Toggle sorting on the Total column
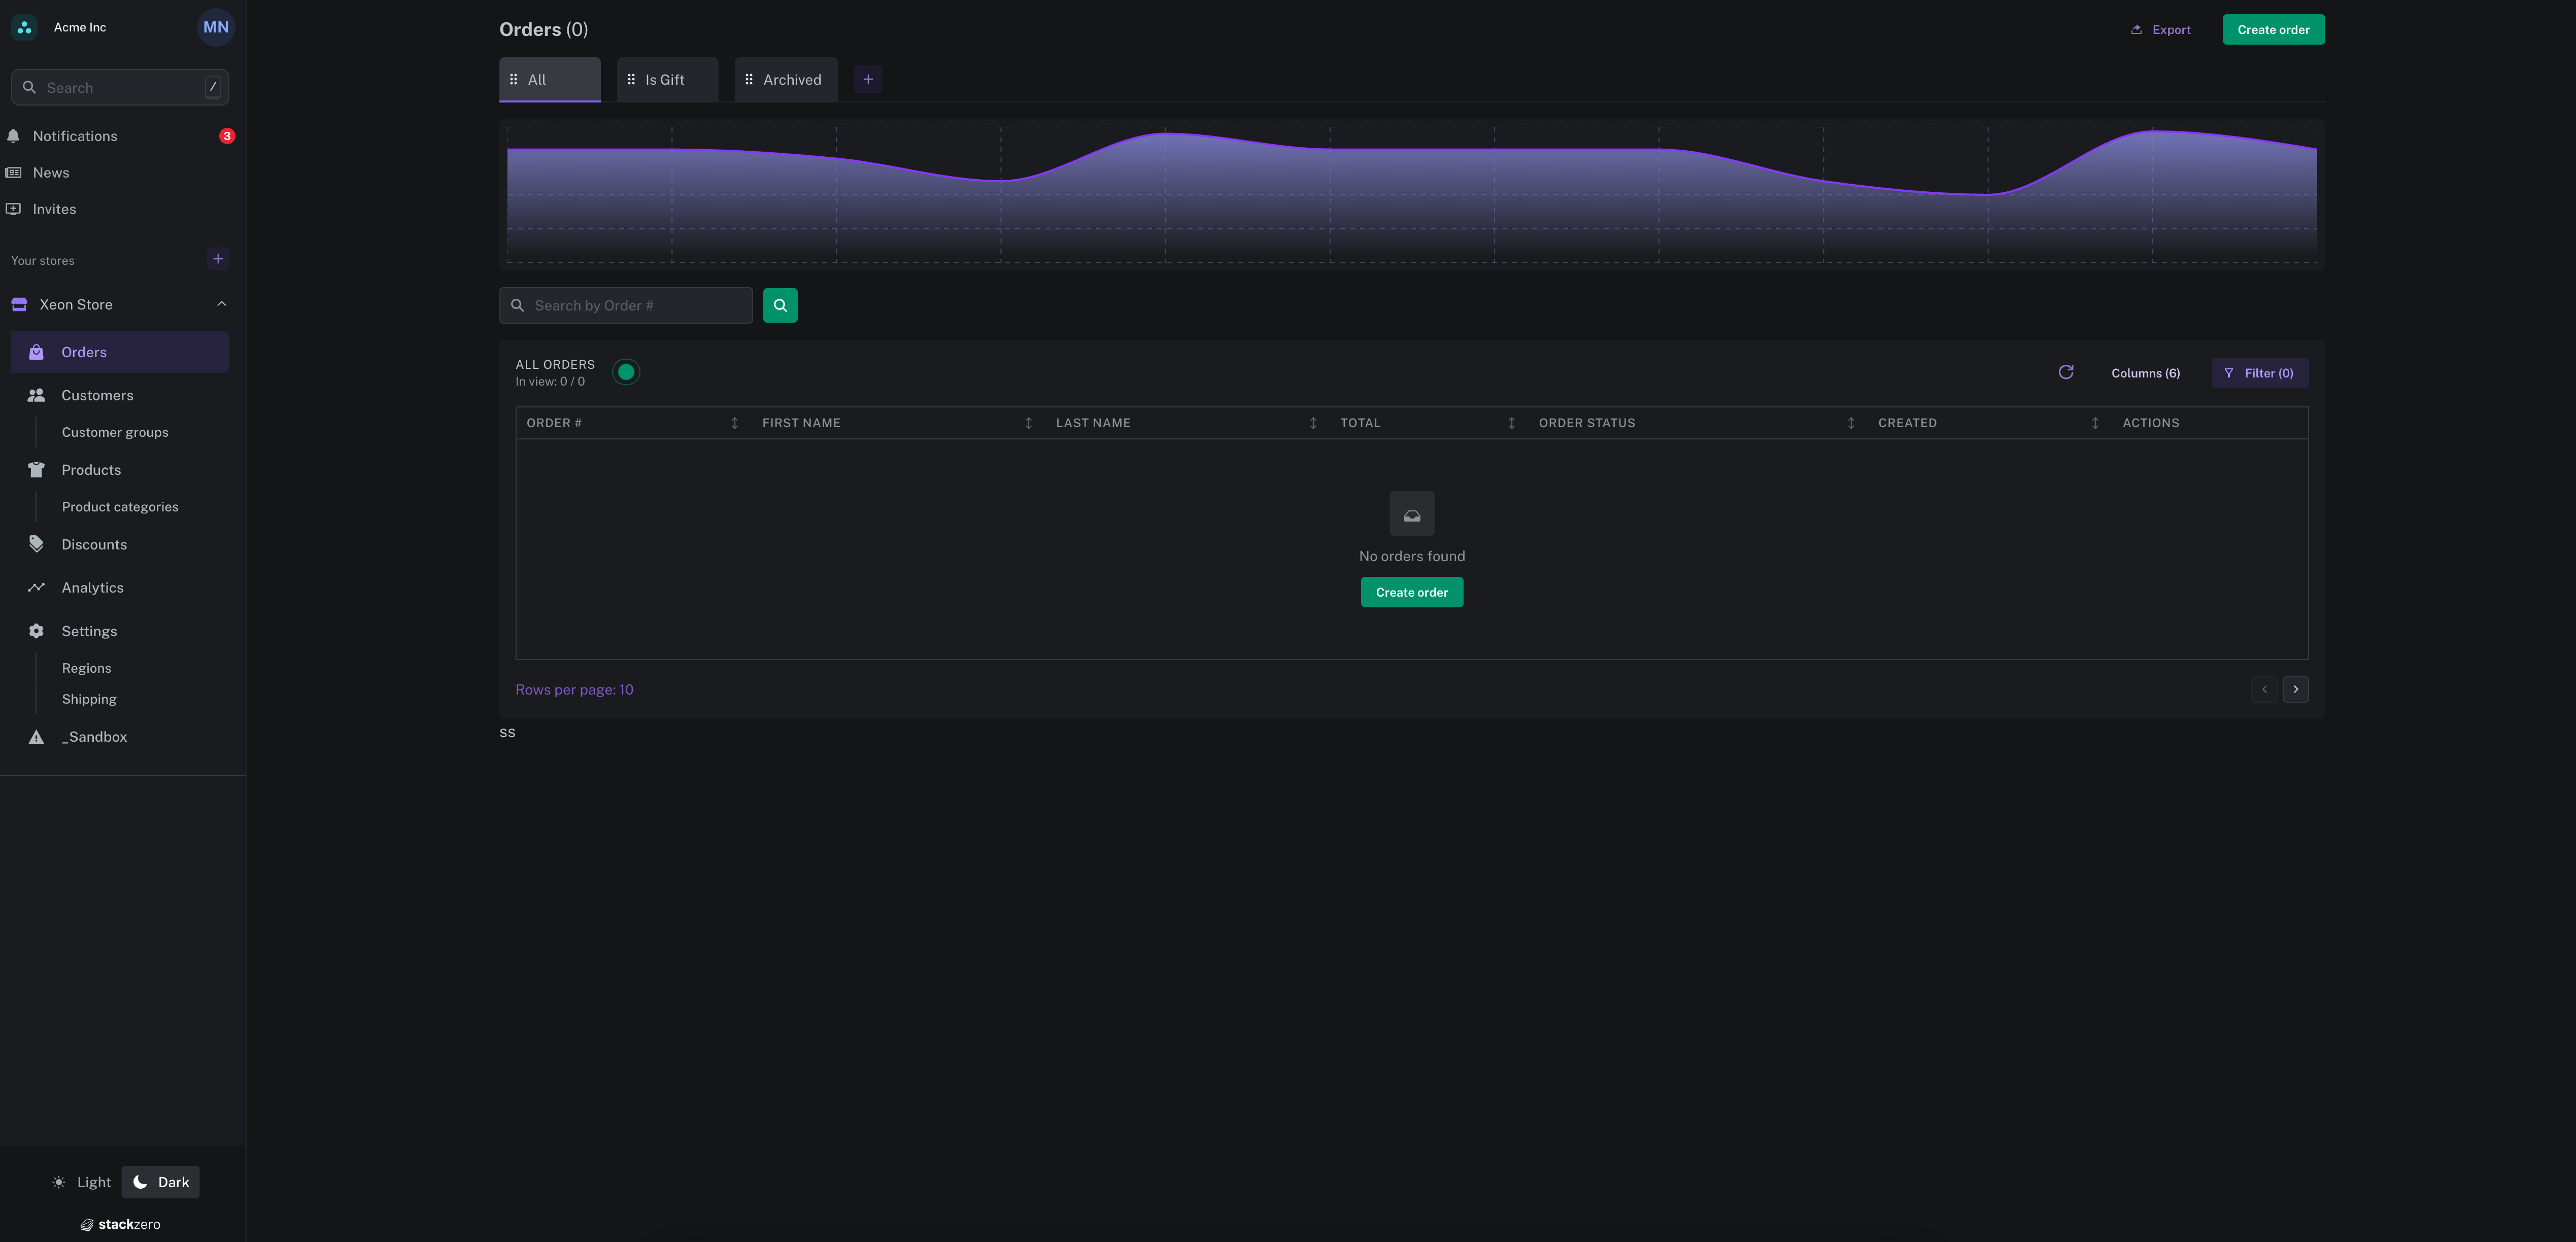Image resolution: width=2576 pixels, height=1242 pixels. [1511, 423]
